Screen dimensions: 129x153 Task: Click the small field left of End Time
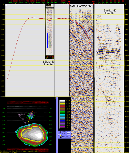[60, 134]
